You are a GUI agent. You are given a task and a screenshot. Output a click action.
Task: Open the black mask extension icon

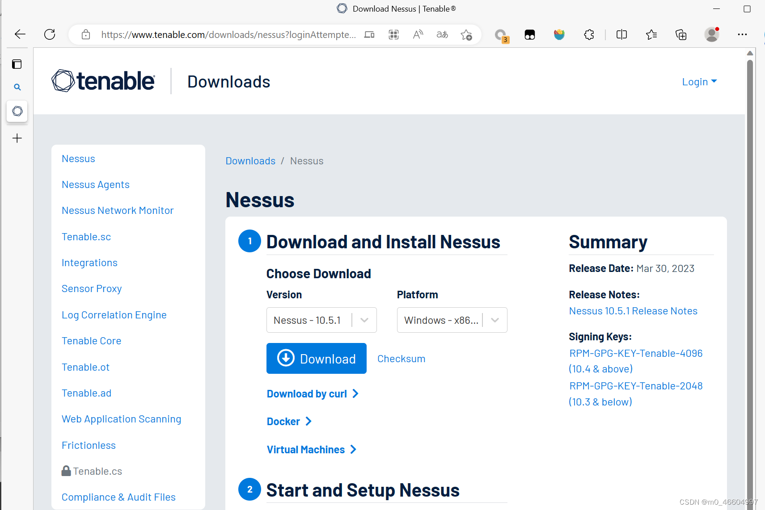coord(530,35)
